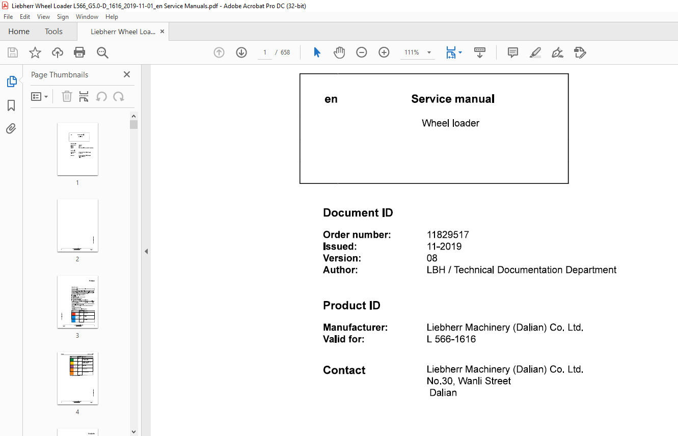
Task: Select page 4 thumbnail
Action: (77, 378)
